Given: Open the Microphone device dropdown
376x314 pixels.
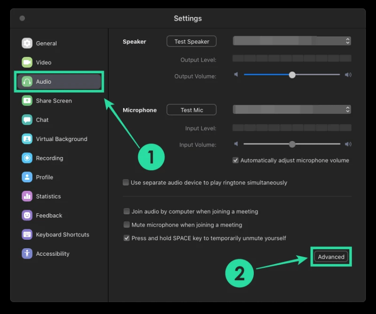Looking at the screenshot, I should [347, 110].
